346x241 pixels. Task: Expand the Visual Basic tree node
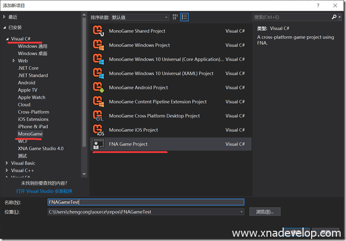[7, 163]
